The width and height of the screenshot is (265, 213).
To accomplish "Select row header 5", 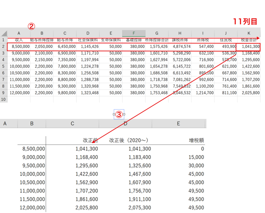I will [4, 66].
